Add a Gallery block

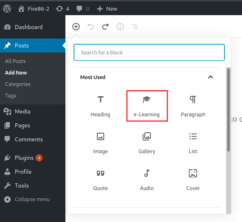147,143
